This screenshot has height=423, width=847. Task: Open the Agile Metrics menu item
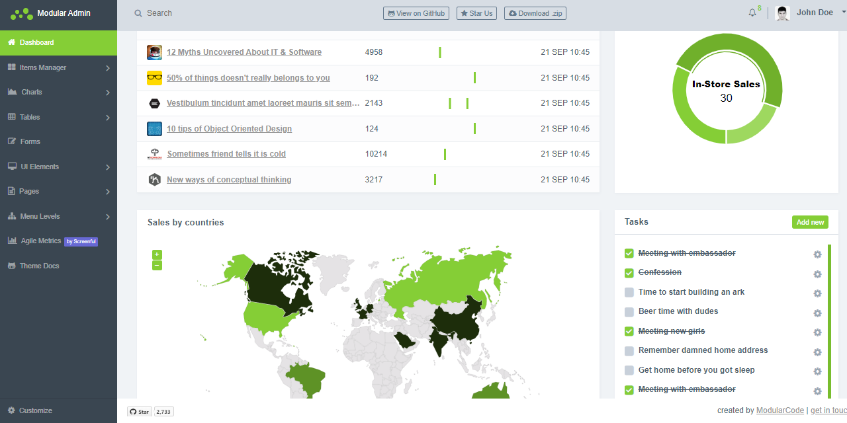[58, 241]
